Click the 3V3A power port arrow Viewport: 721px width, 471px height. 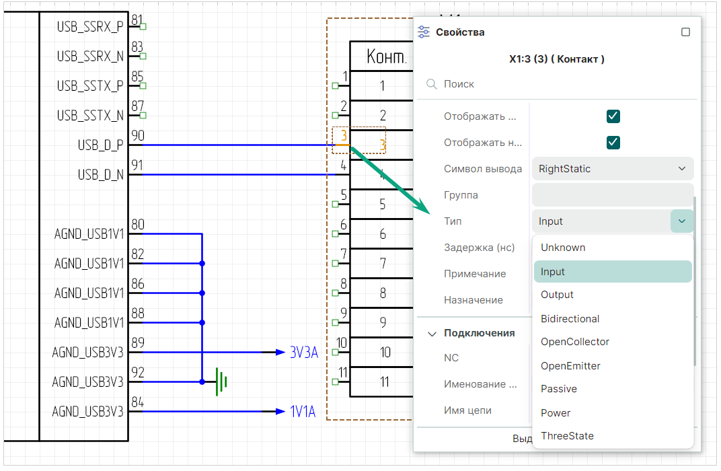tap(280, 352)
